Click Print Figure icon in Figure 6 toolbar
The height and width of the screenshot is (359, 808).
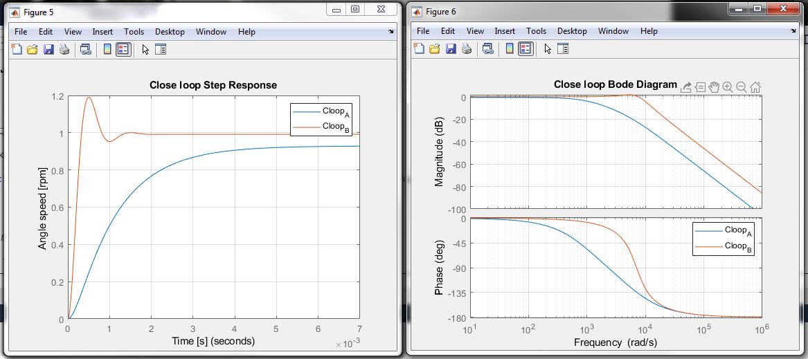466,49
